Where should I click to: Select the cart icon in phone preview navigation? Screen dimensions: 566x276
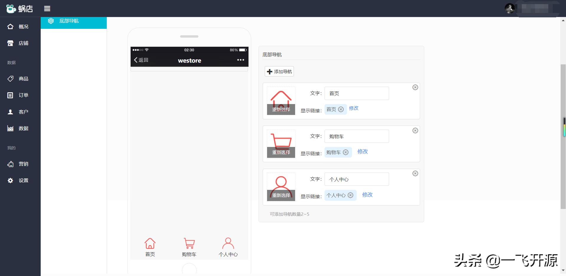189,243
